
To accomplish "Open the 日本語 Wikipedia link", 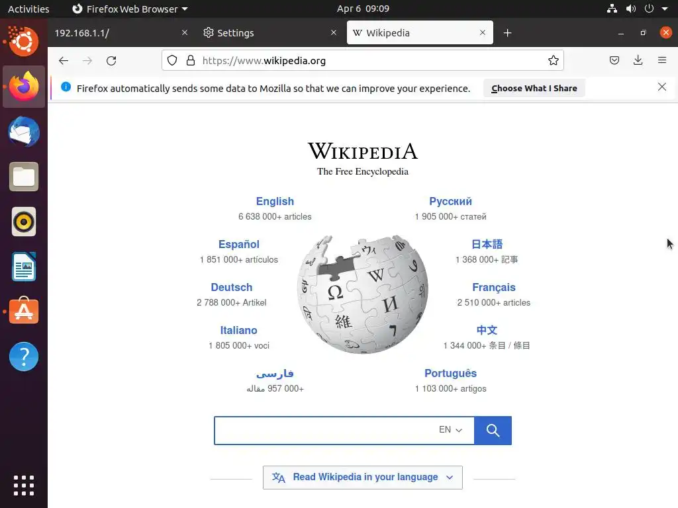I will [487, 245].
